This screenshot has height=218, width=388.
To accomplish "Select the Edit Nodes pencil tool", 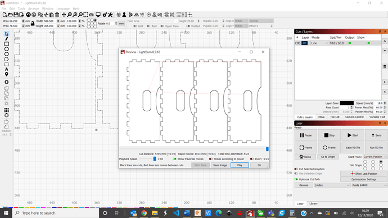I will point(6,39).
